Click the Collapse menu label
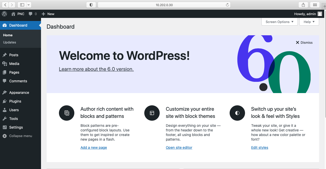 (21, 136)
